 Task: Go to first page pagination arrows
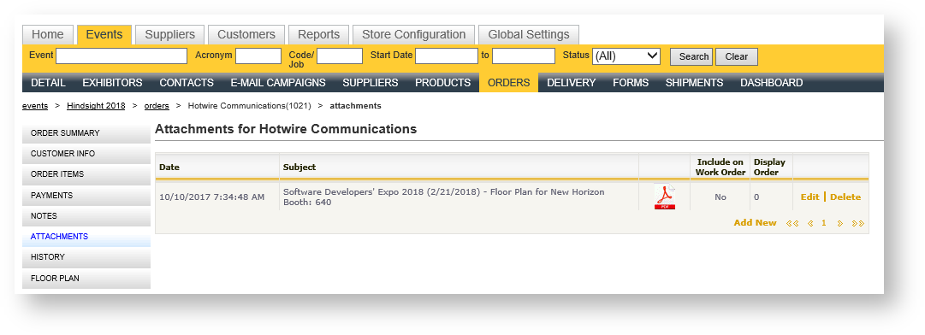(x=793, y=223)
